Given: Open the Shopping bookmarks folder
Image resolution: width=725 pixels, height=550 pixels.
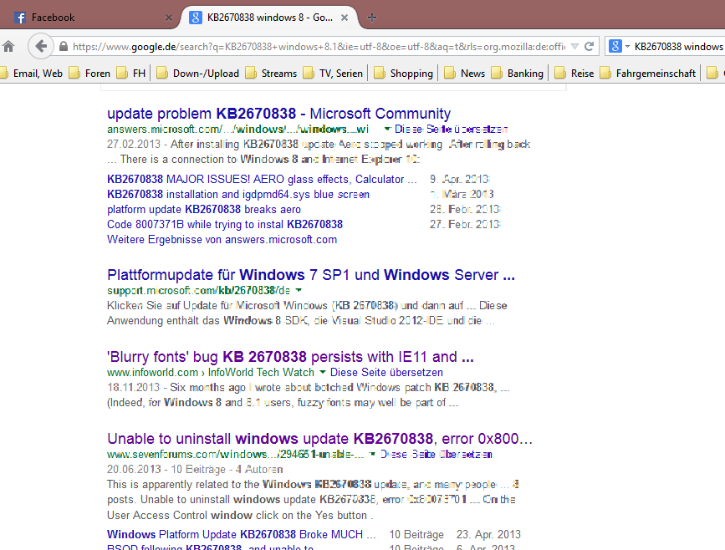Looking at the screenshot, I should (404, 73).
